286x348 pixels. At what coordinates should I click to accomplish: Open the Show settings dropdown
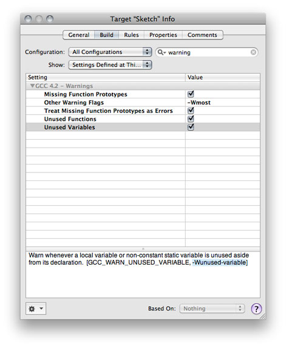click(x=110, y=65)
